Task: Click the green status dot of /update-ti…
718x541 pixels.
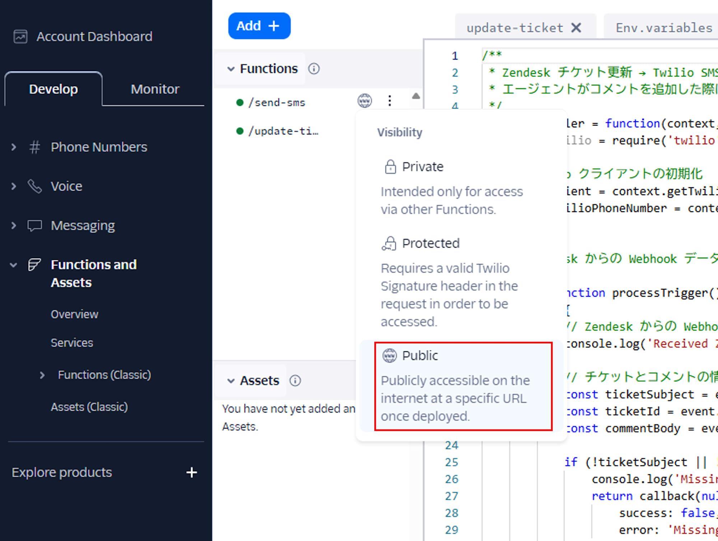Action: click(240, 131)
